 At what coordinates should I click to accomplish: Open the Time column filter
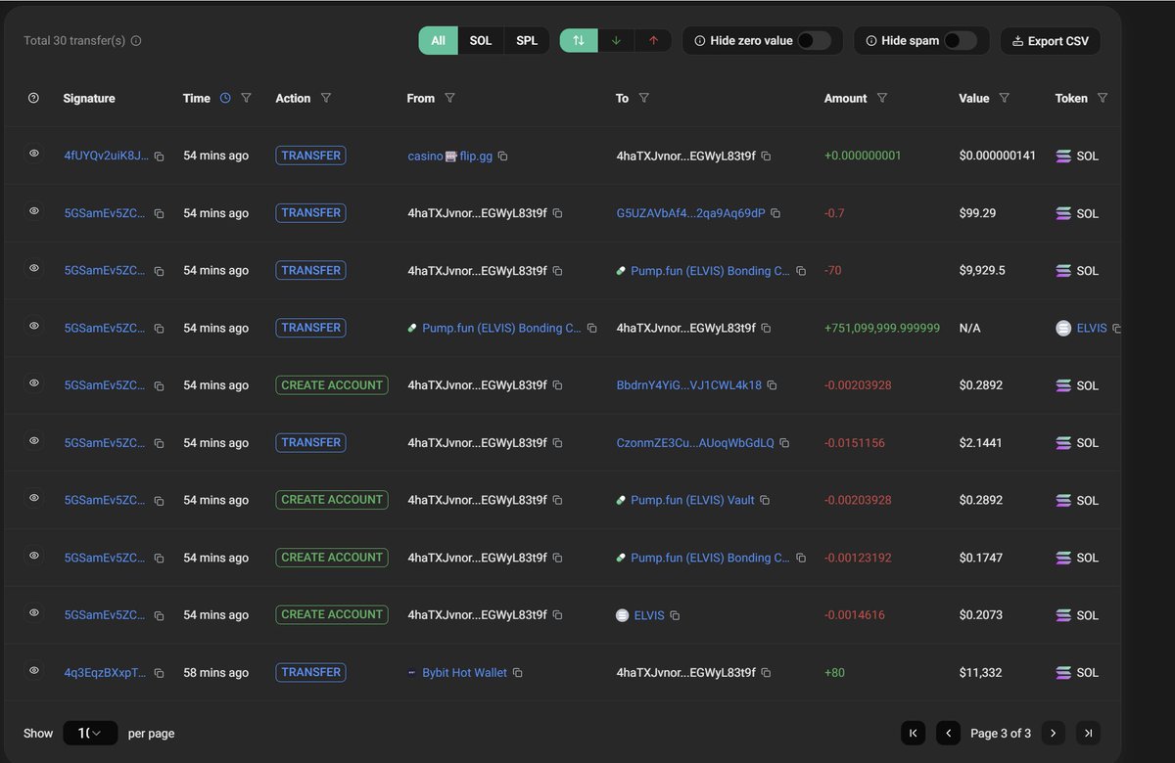(x=247, y=98)
